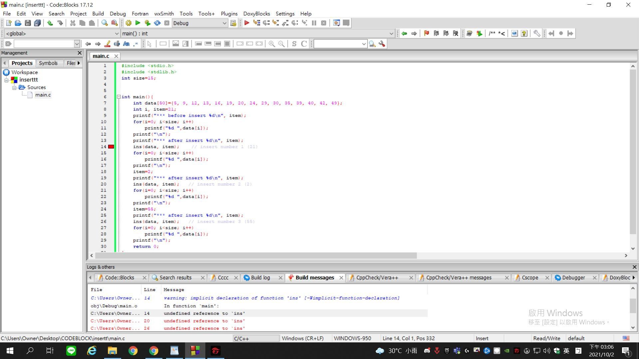Switch to the Build log tab

260,278
